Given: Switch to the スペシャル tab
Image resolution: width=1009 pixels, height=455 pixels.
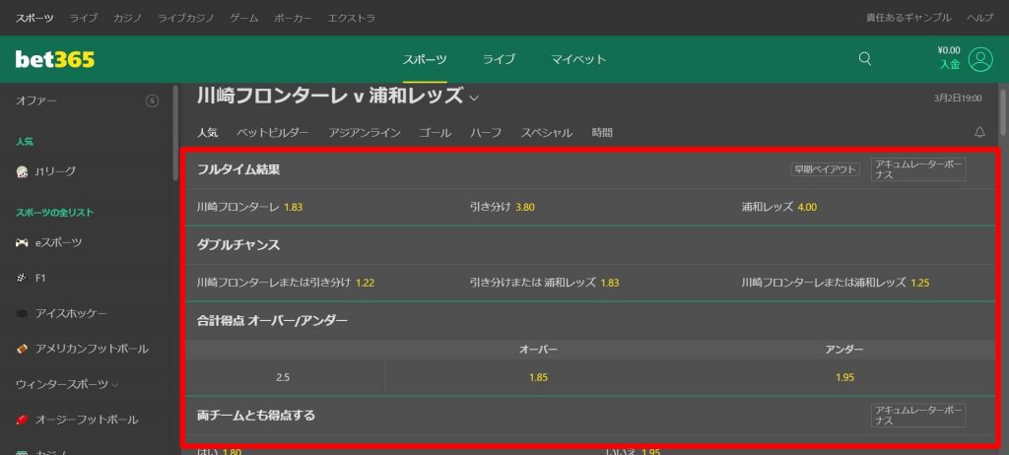Looking at the screenshot, I should 546,133.
